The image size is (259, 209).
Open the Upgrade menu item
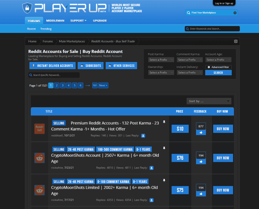pos(100,21)
